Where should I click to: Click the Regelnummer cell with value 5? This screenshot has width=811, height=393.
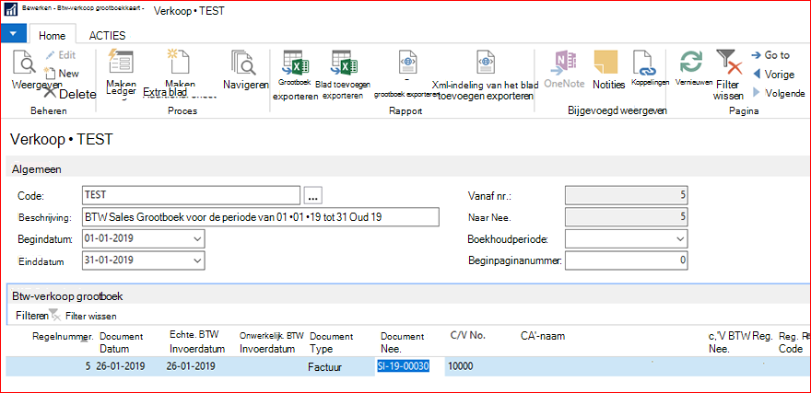pos(88,366)
